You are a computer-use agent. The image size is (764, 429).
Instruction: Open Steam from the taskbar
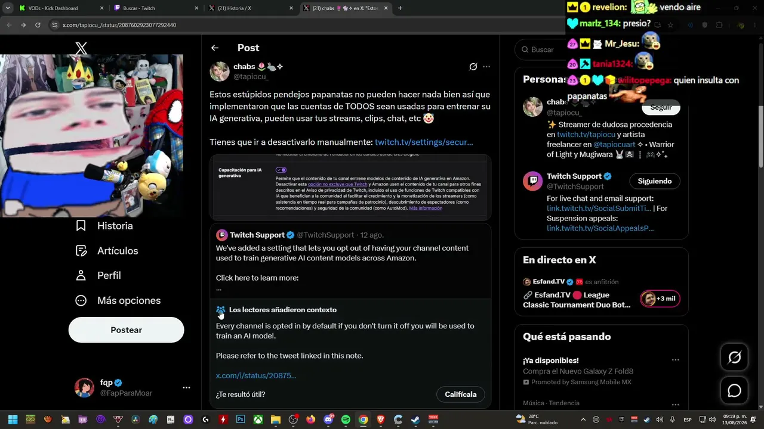pos(415,419)
